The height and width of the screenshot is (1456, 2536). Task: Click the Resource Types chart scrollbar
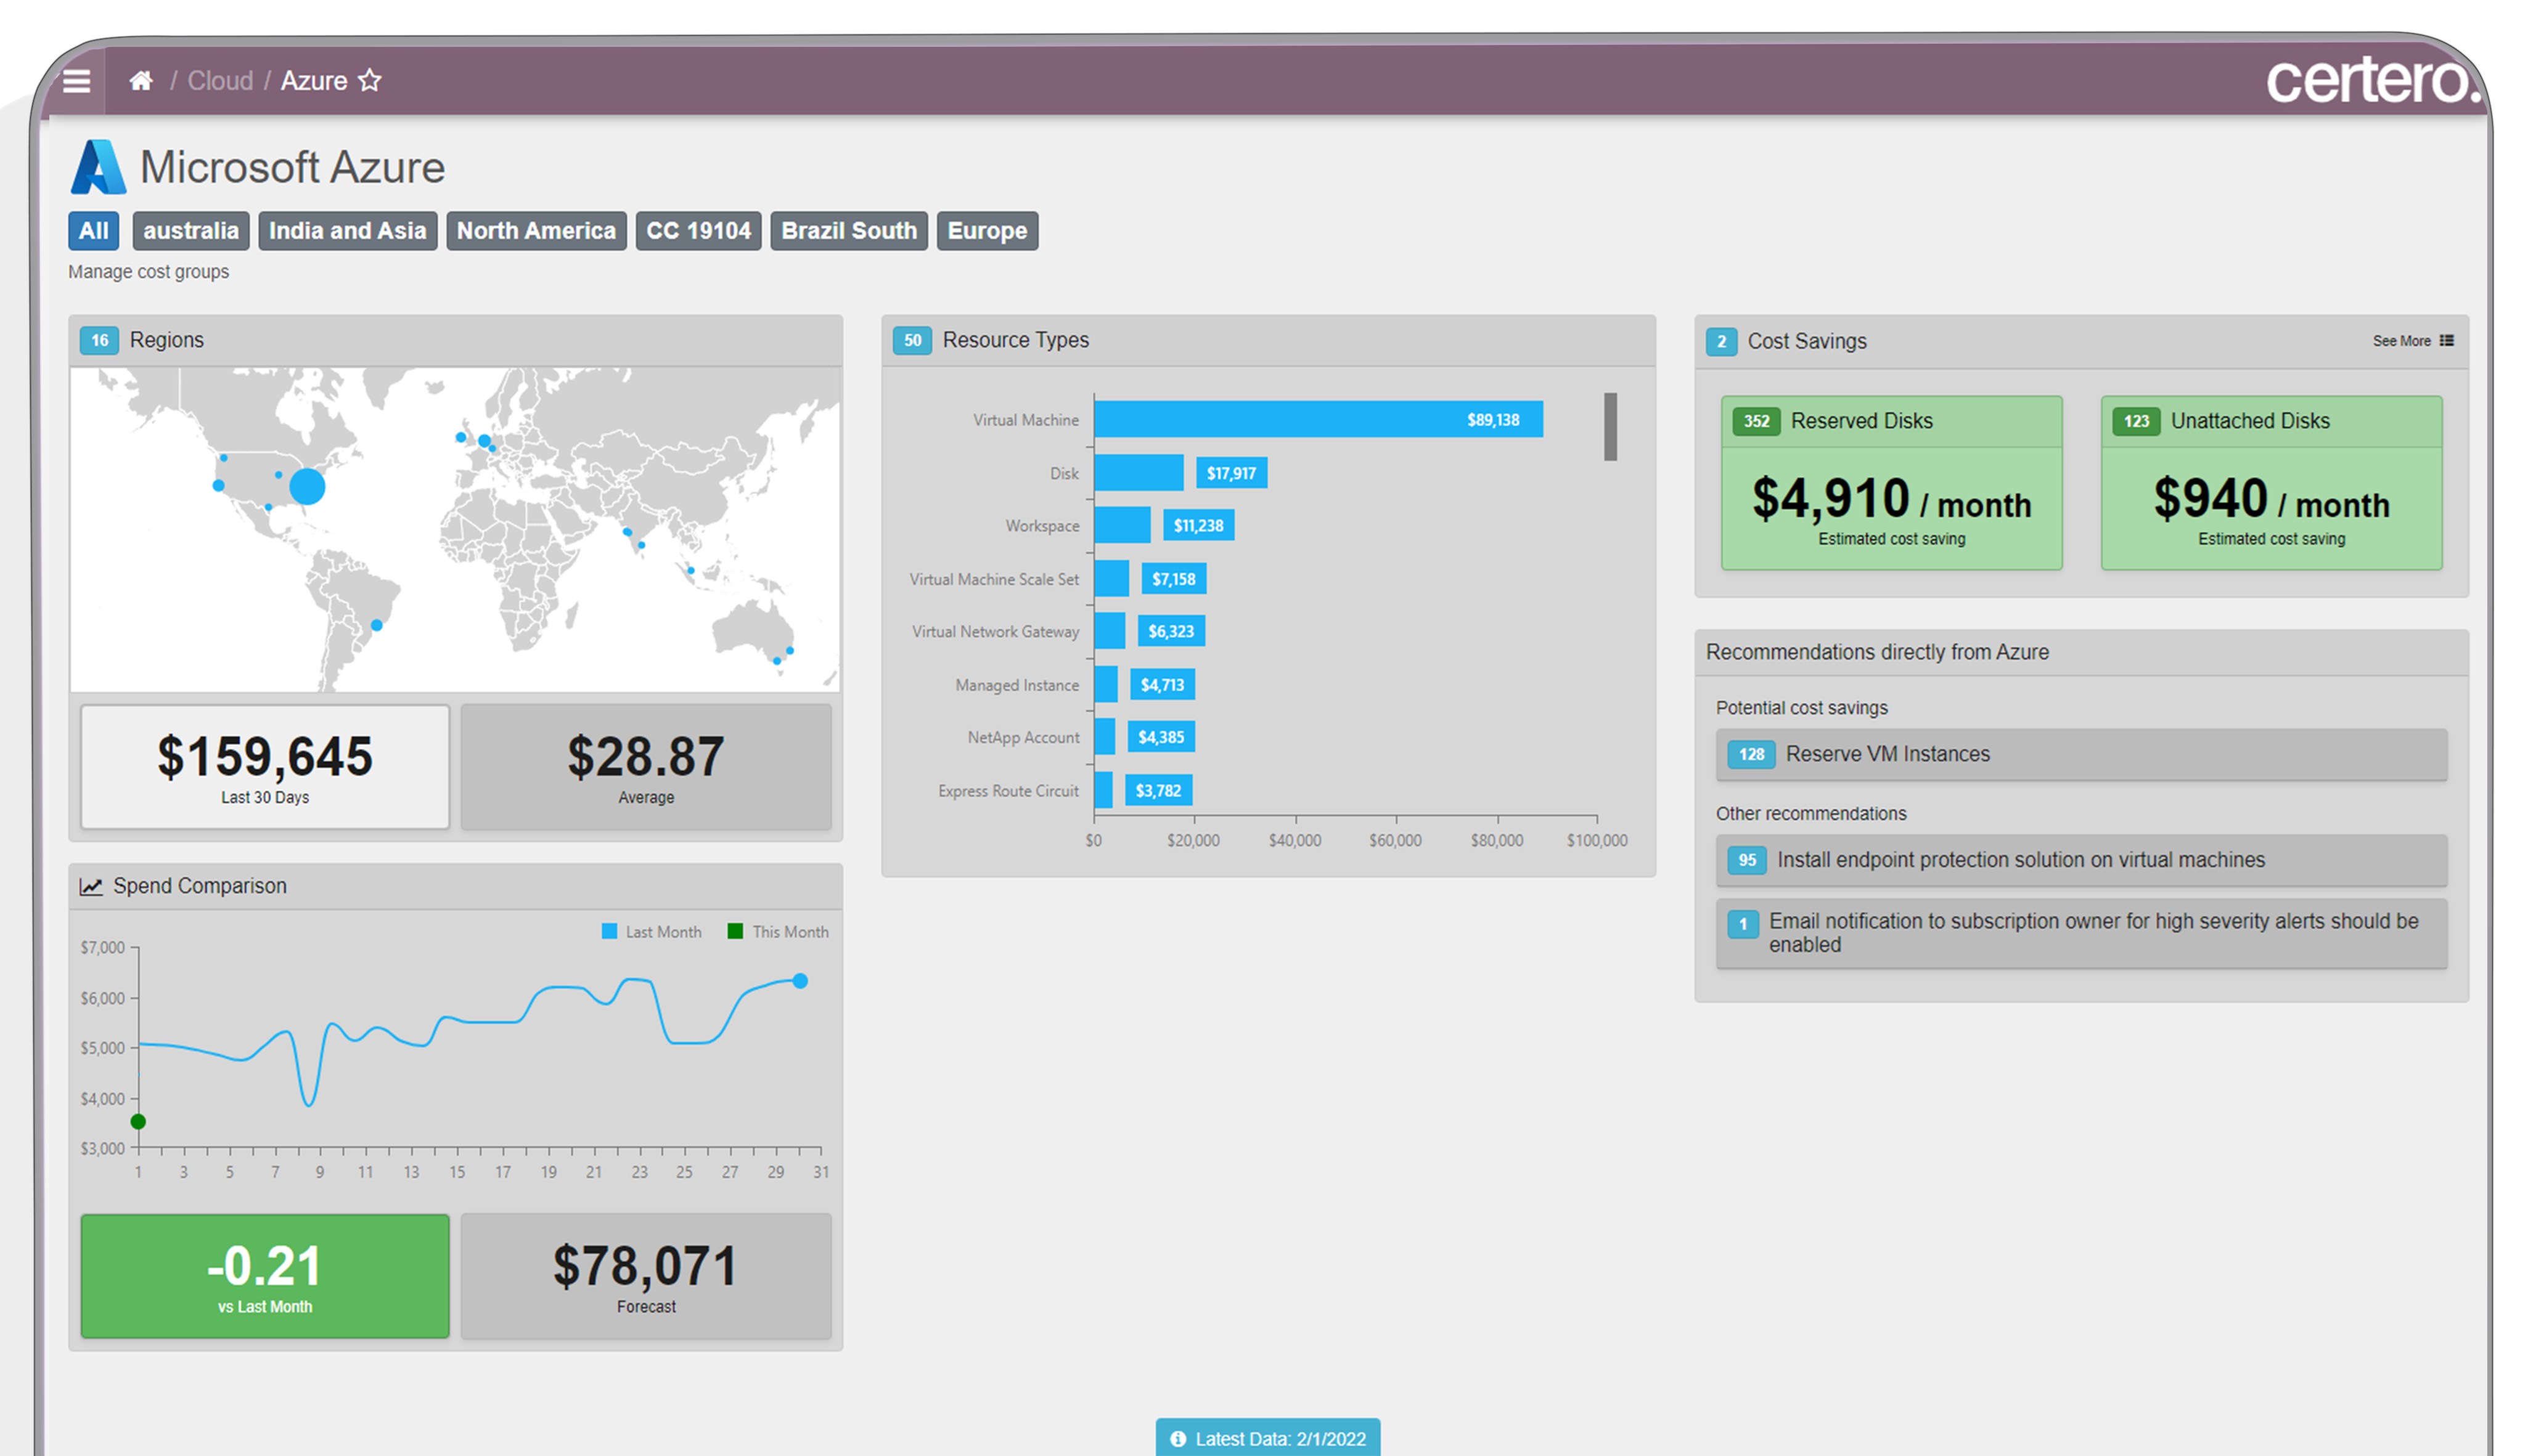click(x=1611, y=427)
